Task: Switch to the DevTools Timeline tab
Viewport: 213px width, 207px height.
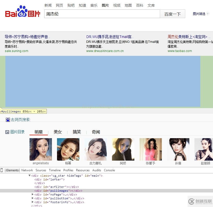Action: [55, 170]
